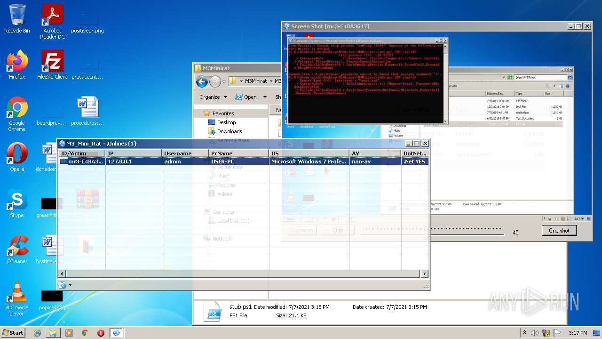
Task: Launch CCleaner desktop icon
Action: 17,250
